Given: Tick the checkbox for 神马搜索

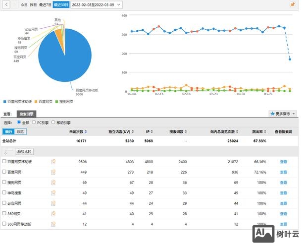Looking at the screenshot, I should pyautogui.click(x=4, y=193).
